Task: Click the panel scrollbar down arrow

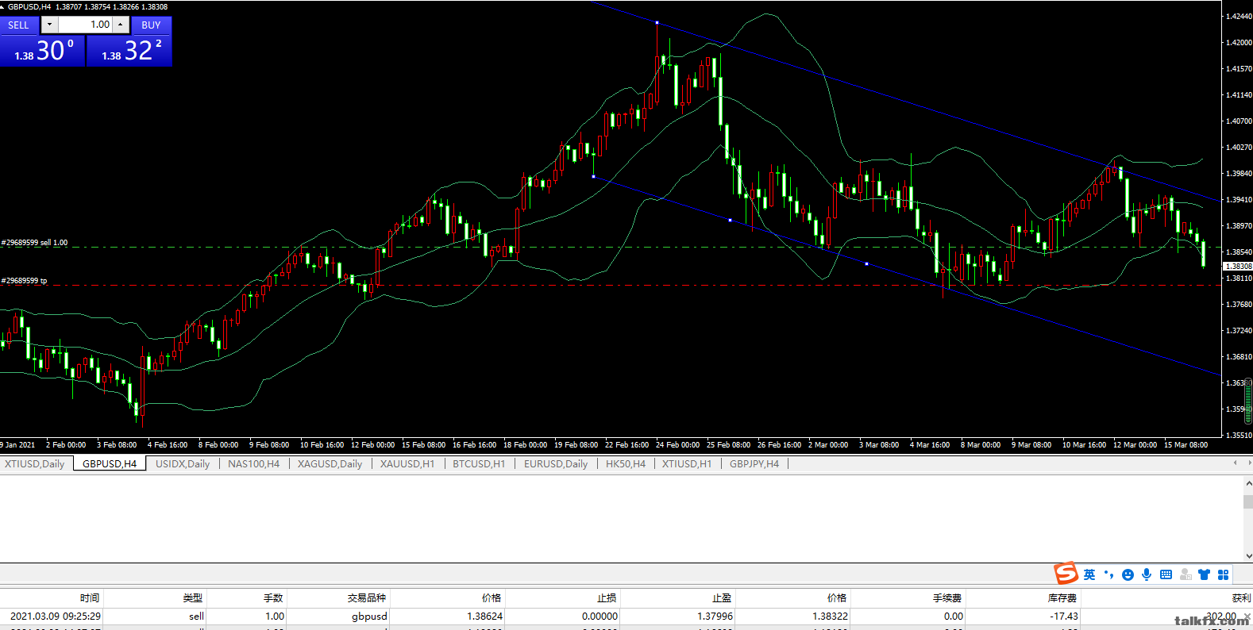Action: tap(1247, 555)
